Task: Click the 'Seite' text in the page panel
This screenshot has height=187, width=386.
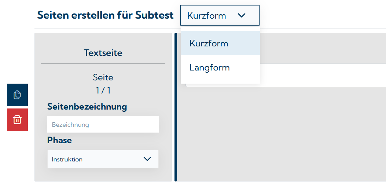Action: [103, 77]
